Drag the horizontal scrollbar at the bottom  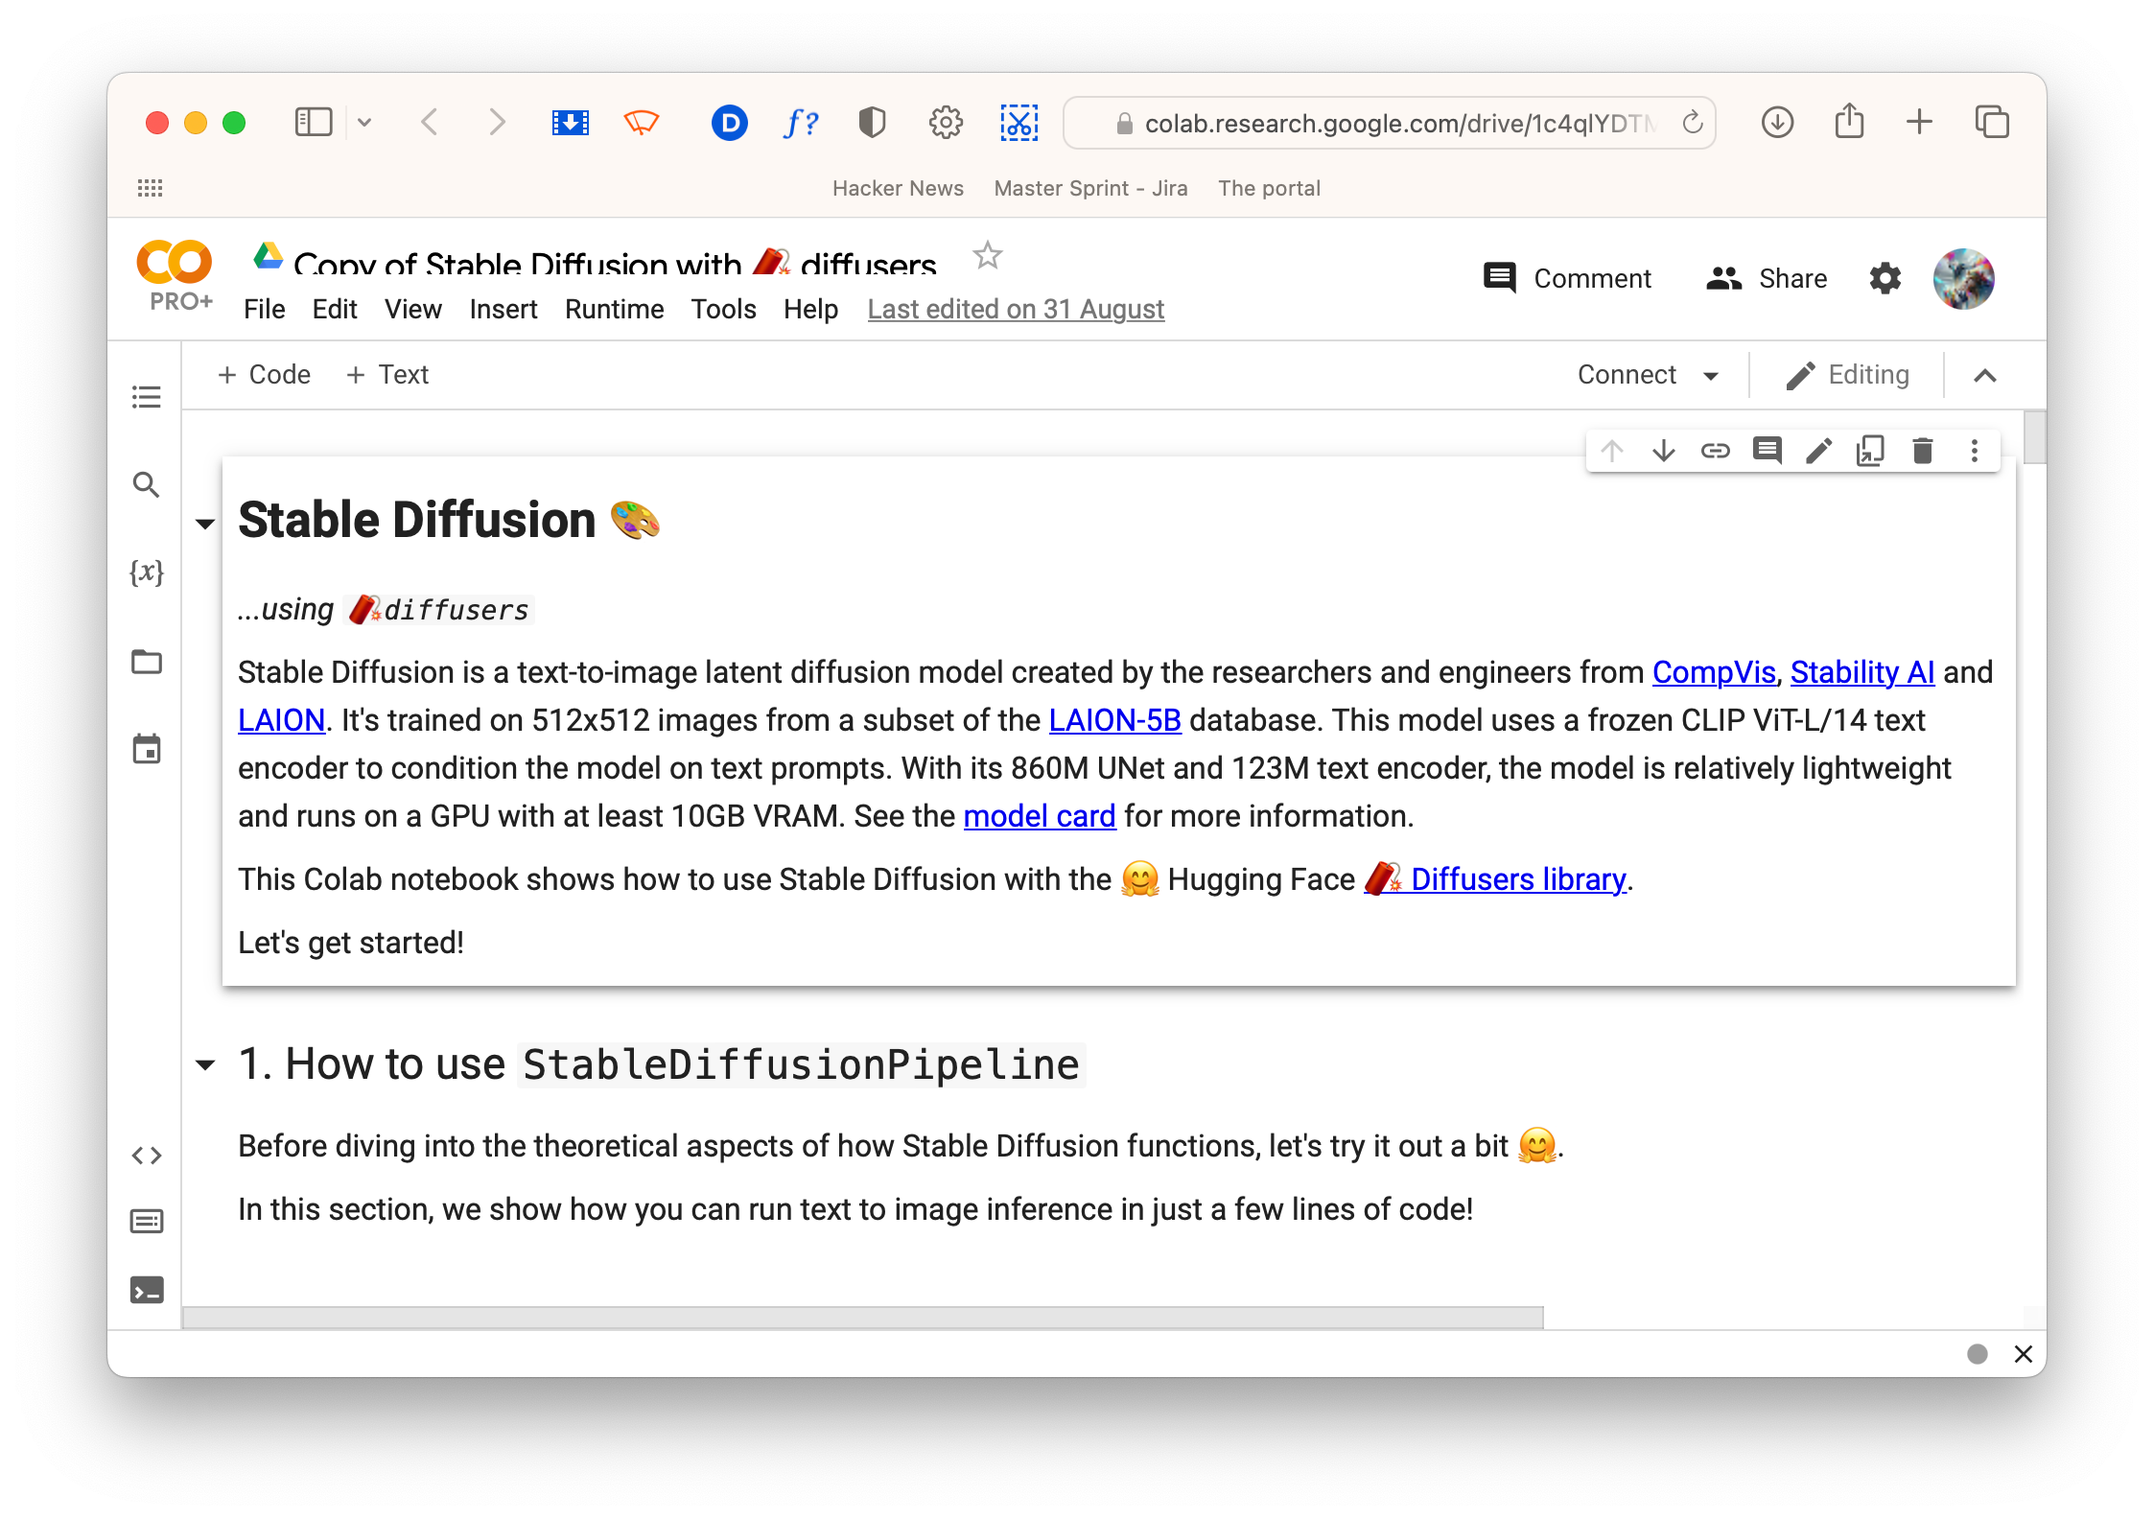872,1314
